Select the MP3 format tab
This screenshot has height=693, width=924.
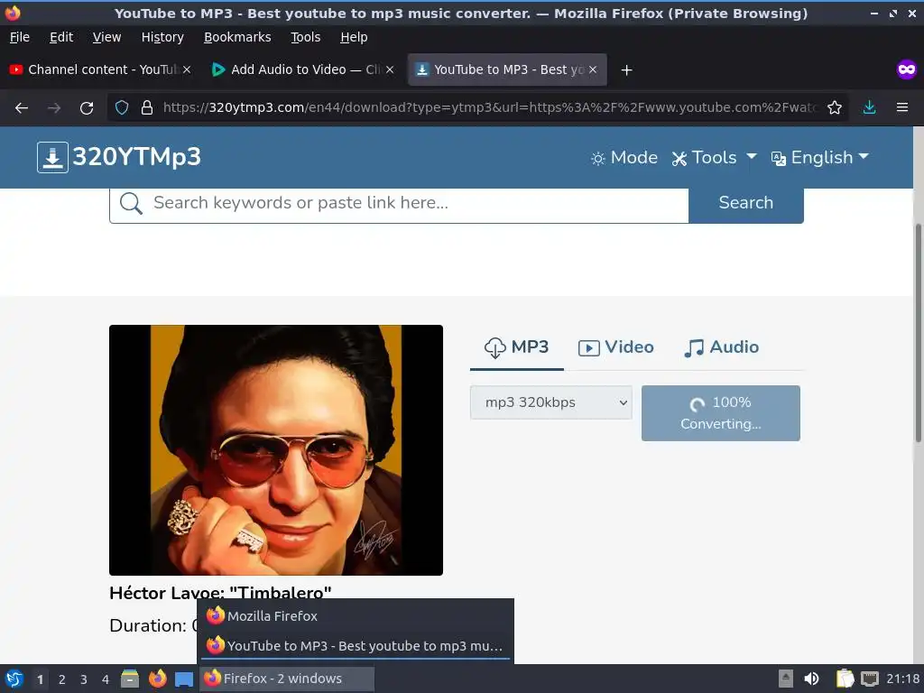tap(516, 347)
